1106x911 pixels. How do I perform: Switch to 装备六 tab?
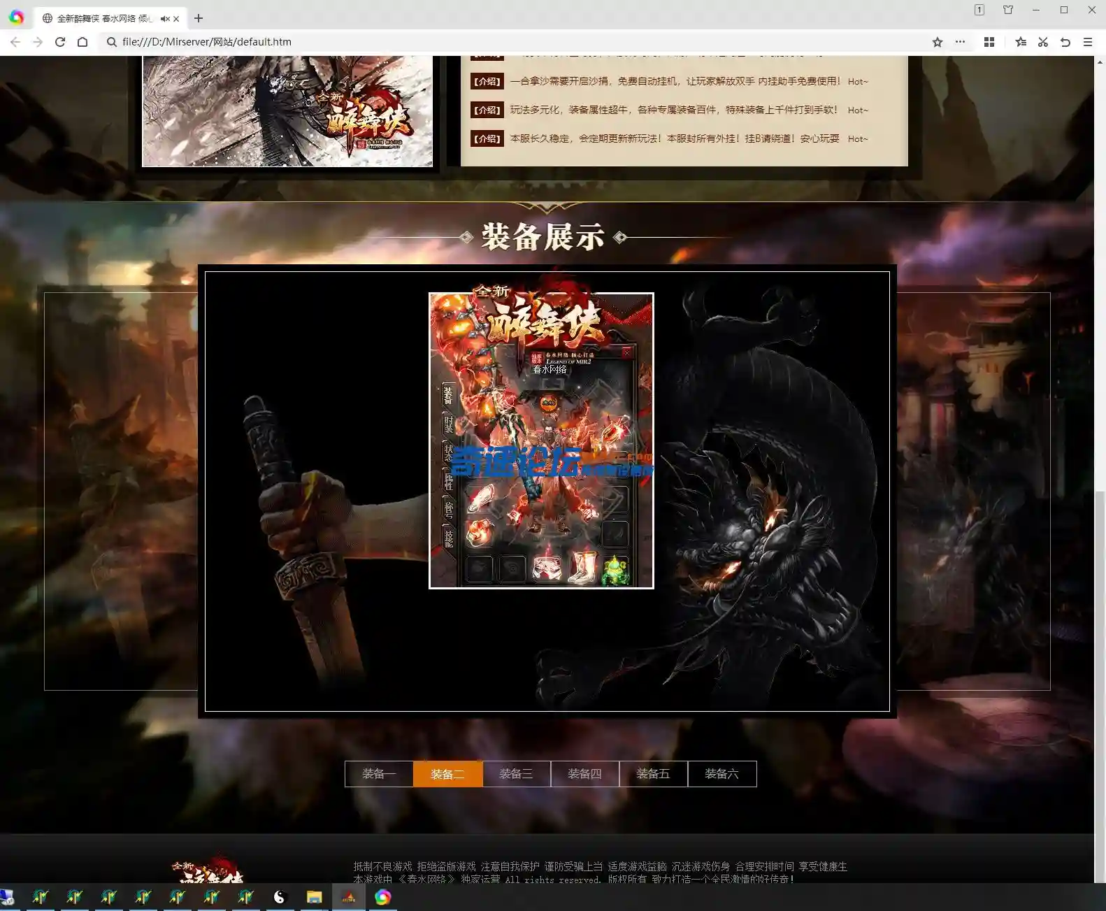[721, 774]
